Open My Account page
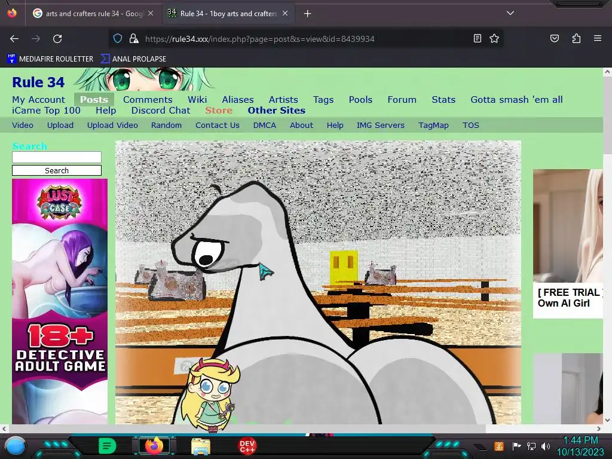Viewport: 612px width, 459px height. (39, 100)
